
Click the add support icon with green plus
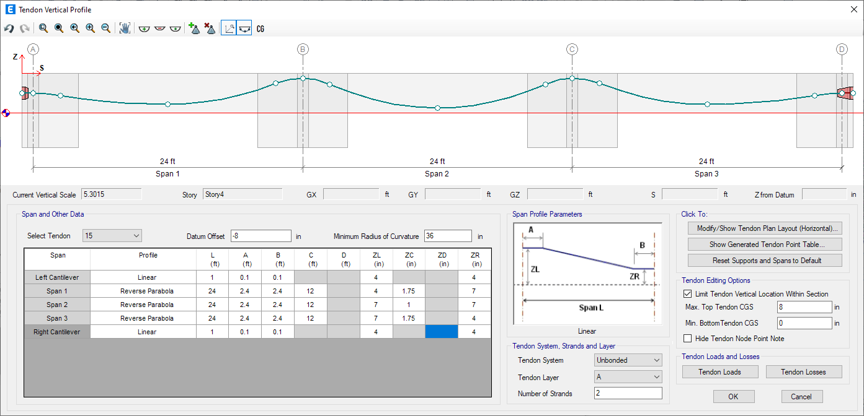(194, 28)
